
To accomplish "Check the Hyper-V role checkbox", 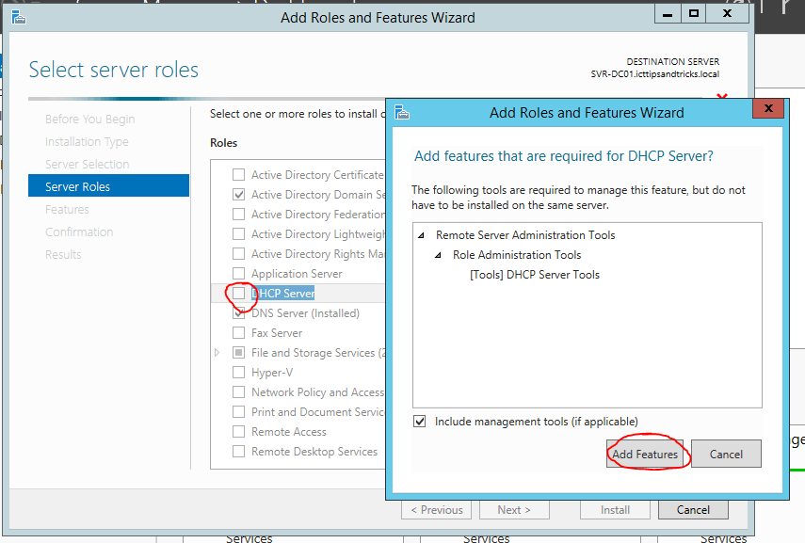I will click(x=239, y=372).
